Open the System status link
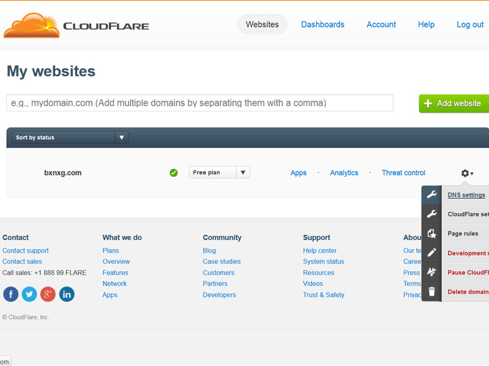The image size is (489, 366). (x=323, y=262)
